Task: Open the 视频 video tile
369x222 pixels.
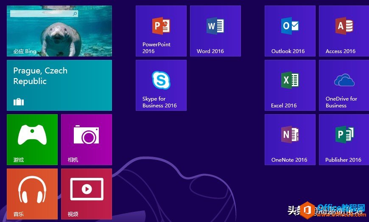Action: (87, 194)
